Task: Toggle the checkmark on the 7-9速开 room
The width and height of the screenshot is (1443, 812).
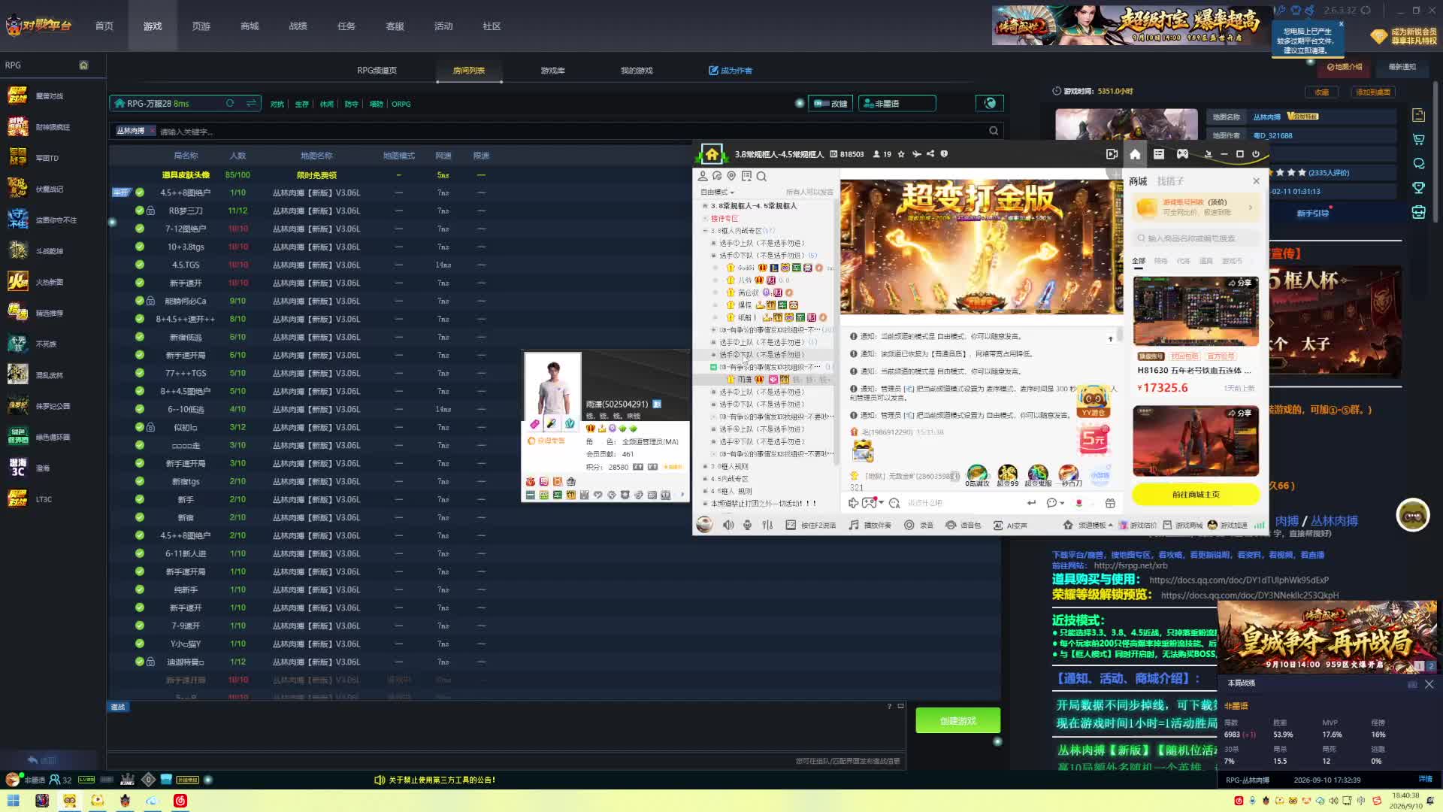Action: (140, 626)
